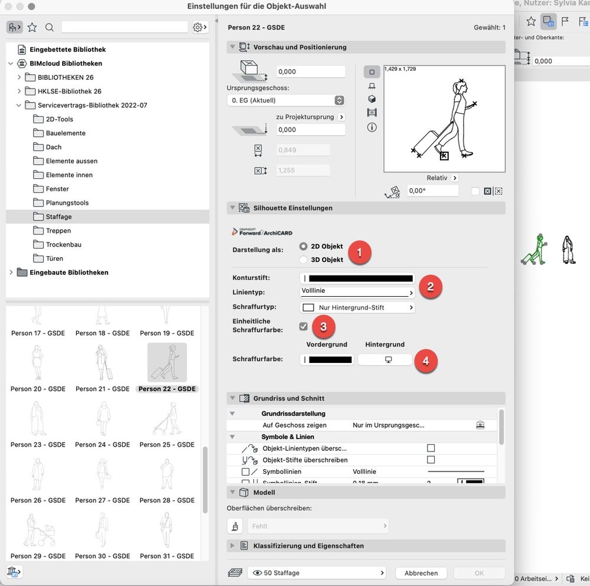Click the surface override paint icon
The height and width of the screenshot is (586, 590).
235,526
